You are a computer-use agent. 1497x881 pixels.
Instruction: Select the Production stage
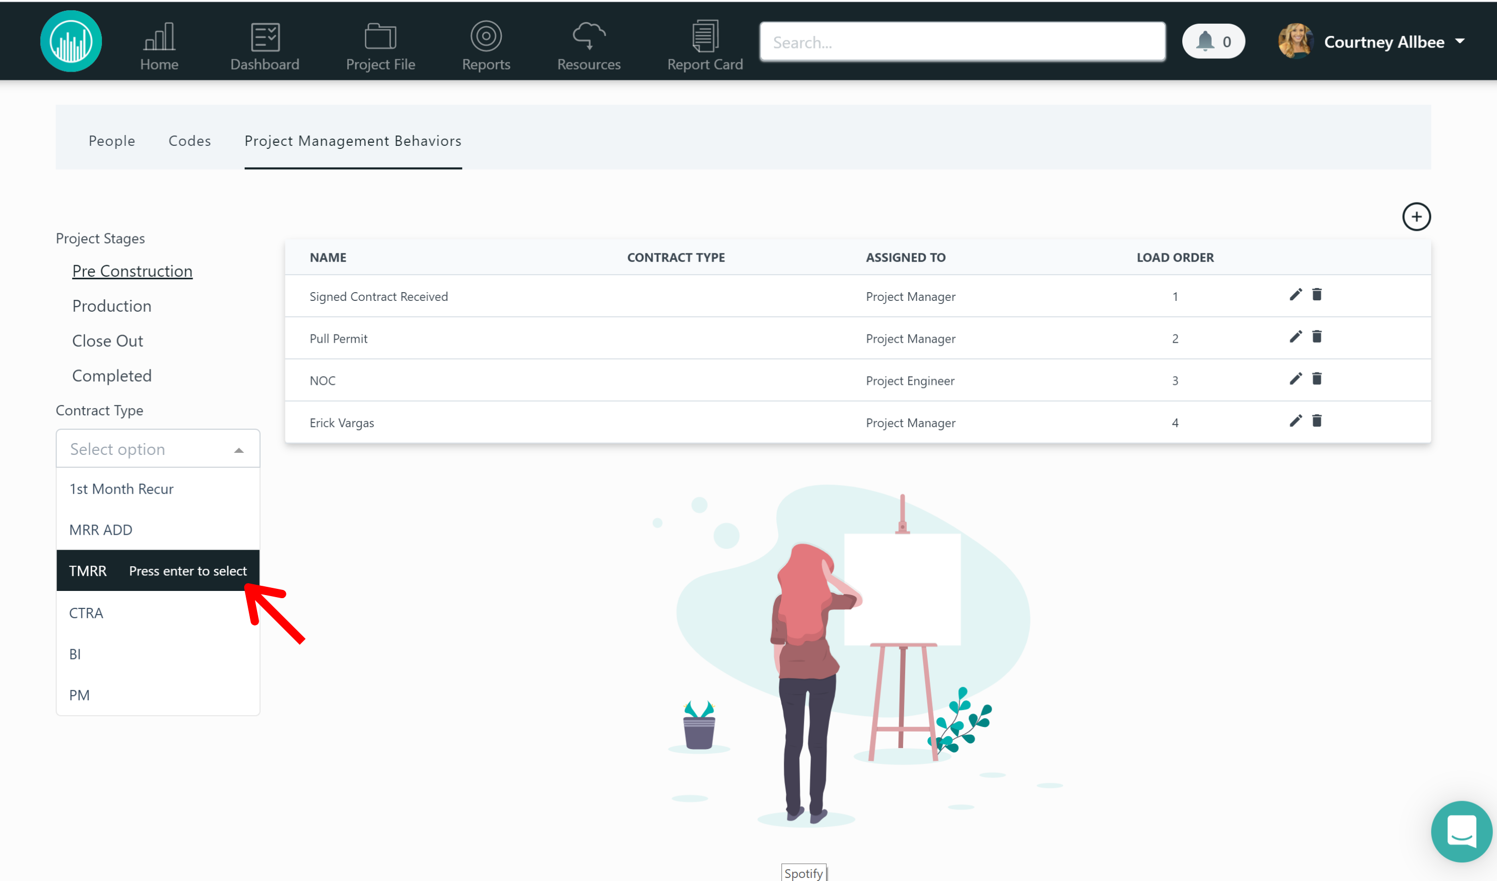pyautogui.click(x=112, y=306)
